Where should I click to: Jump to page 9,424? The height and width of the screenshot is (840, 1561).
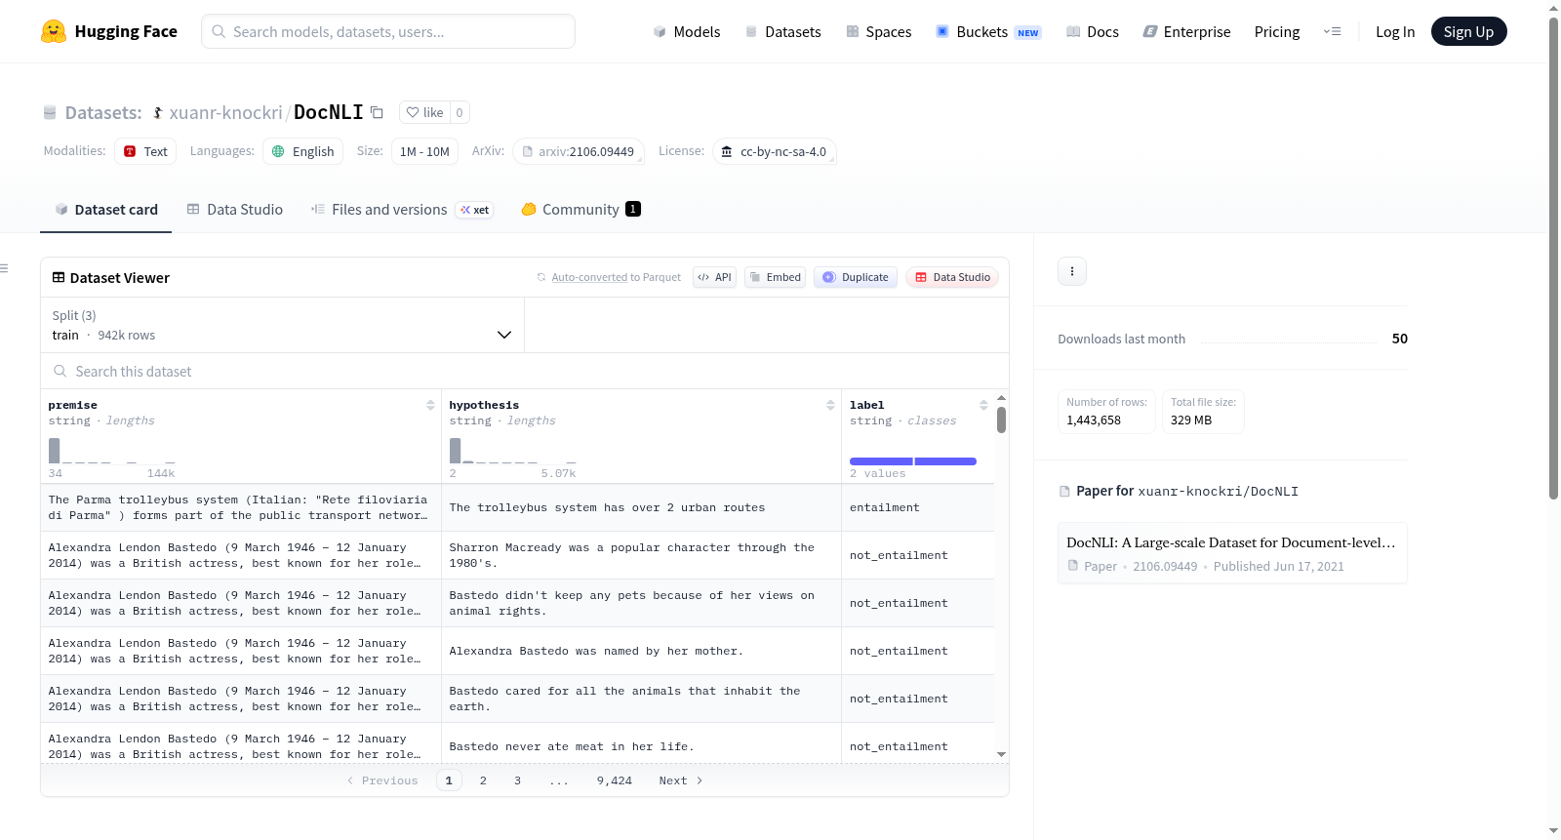pos(615,780)
